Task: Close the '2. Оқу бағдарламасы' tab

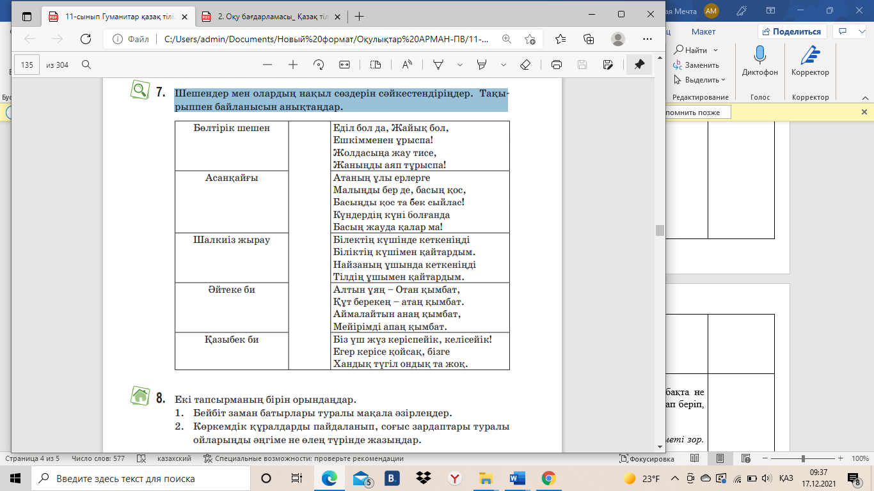Action: point(338,16)
